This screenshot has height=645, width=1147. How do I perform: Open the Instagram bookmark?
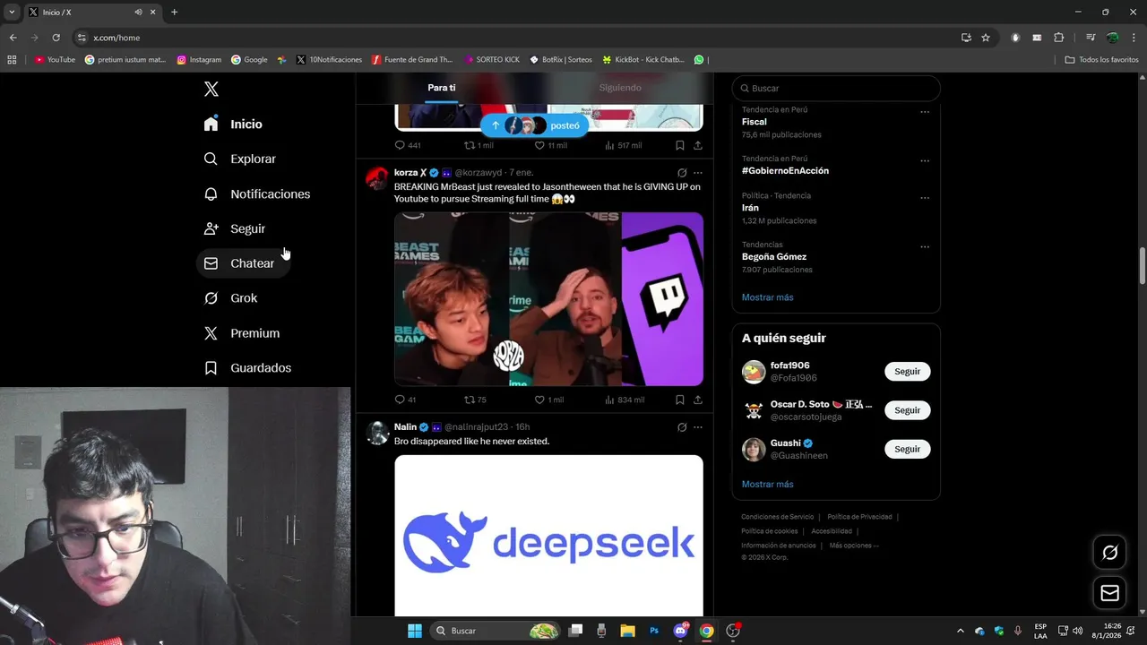click(x=199, y=60)
